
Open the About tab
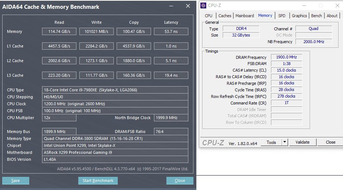[x=332, y=16]
